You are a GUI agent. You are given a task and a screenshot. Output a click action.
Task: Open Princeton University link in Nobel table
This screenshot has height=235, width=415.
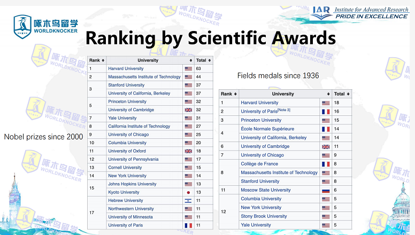(x=127, y=101)
